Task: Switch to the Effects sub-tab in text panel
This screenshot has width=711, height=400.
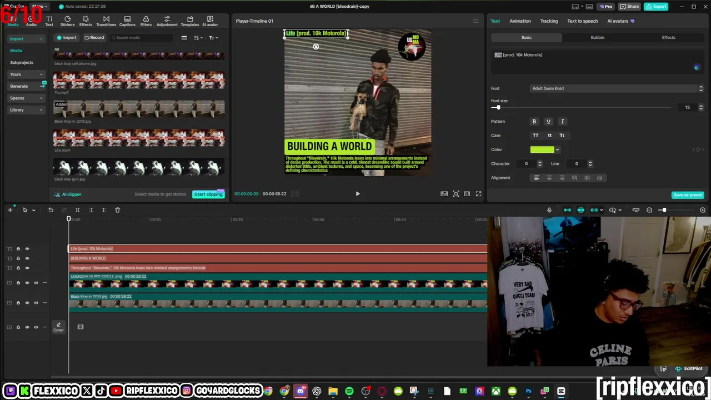Action: (668, 38)
